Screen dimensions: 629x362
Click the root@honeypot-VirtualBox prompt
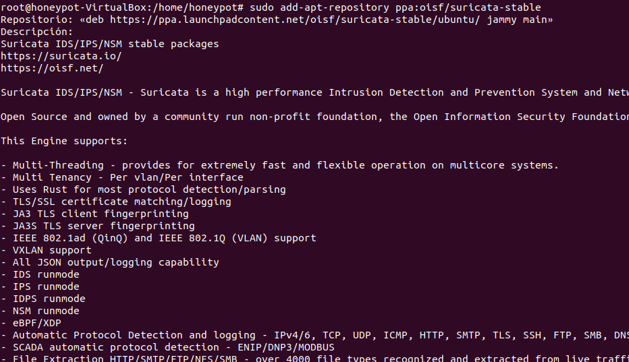click(122, 7)
